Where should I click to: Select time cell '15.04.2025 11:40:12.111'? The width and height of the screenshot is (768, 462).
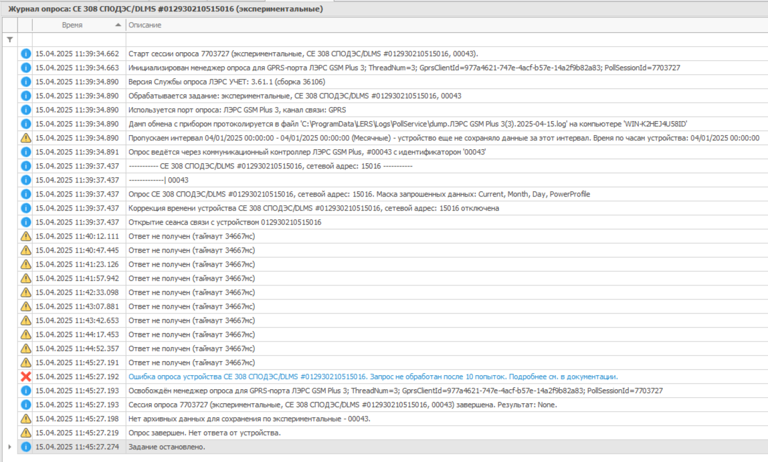point(77,237)
